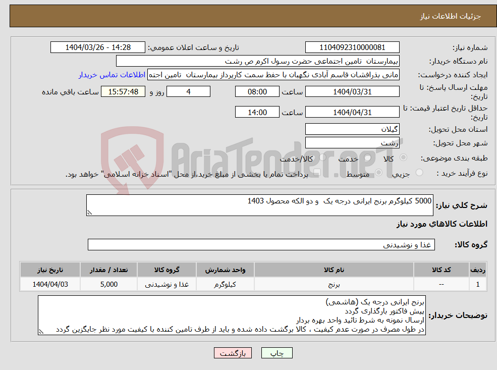Click the response deadline date 1404/03/31 field
Viewport: 497px width, 370px height.
click(352, 92)
